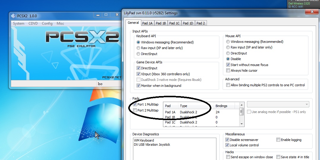Open the Config menu in PCSX2
This screenshot has height=160, width=320.
47,23
